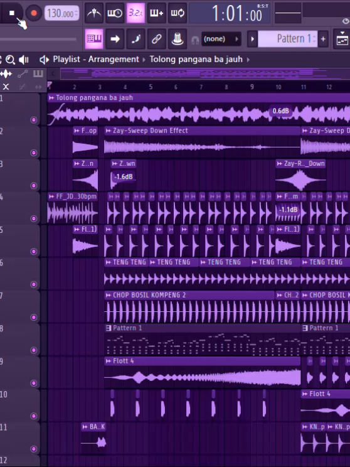Screen dimensions: 350x467
Task: Click Playlist - Arrangement breadcrumb
Action: 96,59
